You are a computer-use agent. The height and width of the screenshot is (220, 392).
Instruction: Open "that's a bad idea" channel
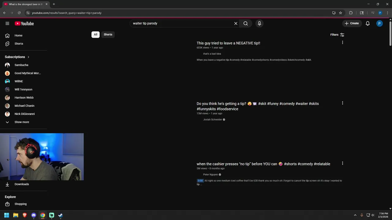click(212, 54)
